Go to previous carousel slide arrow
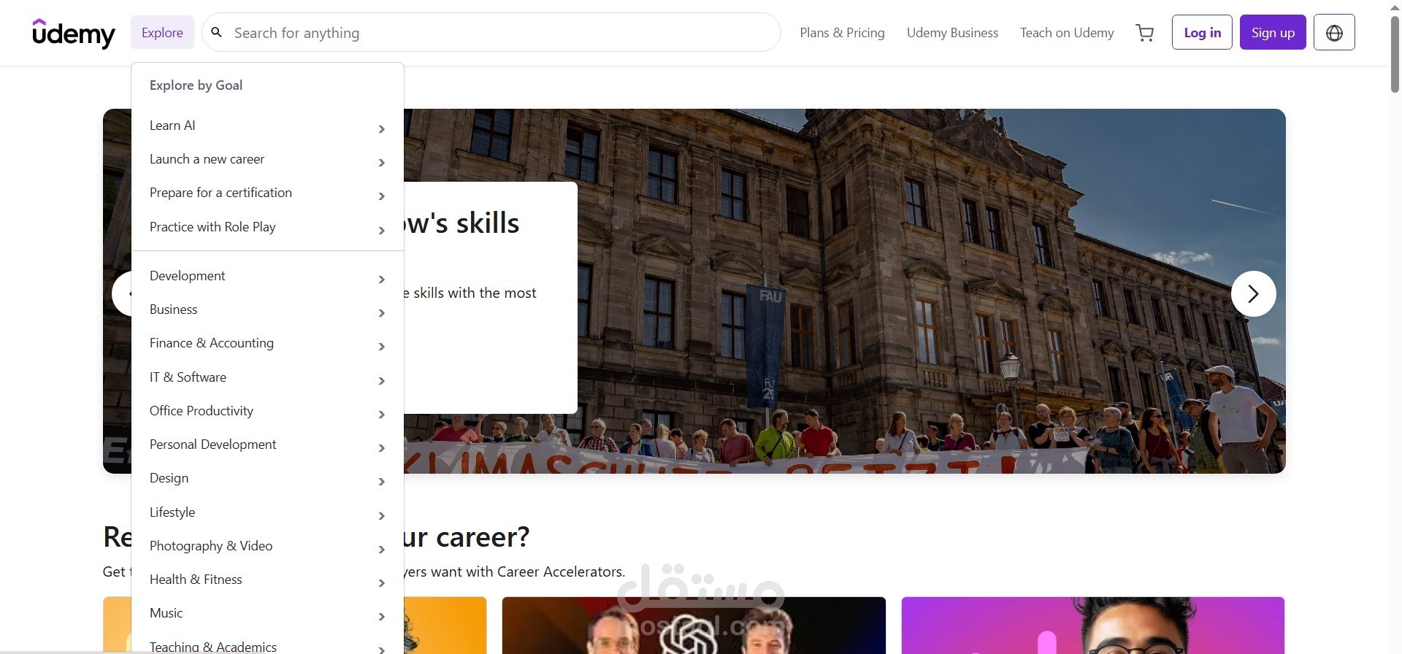Screen dimensions: 1402x654 [x=122, y=293]
